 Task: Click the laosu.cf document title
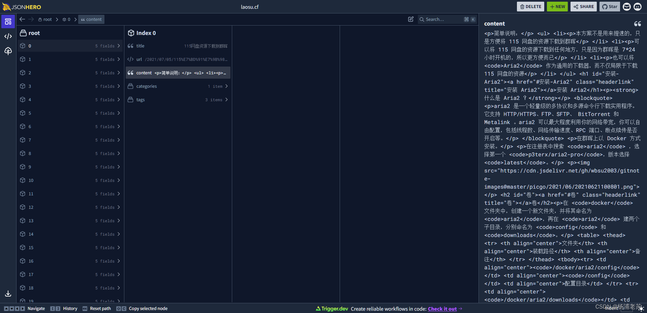click(x=250, y=7)
